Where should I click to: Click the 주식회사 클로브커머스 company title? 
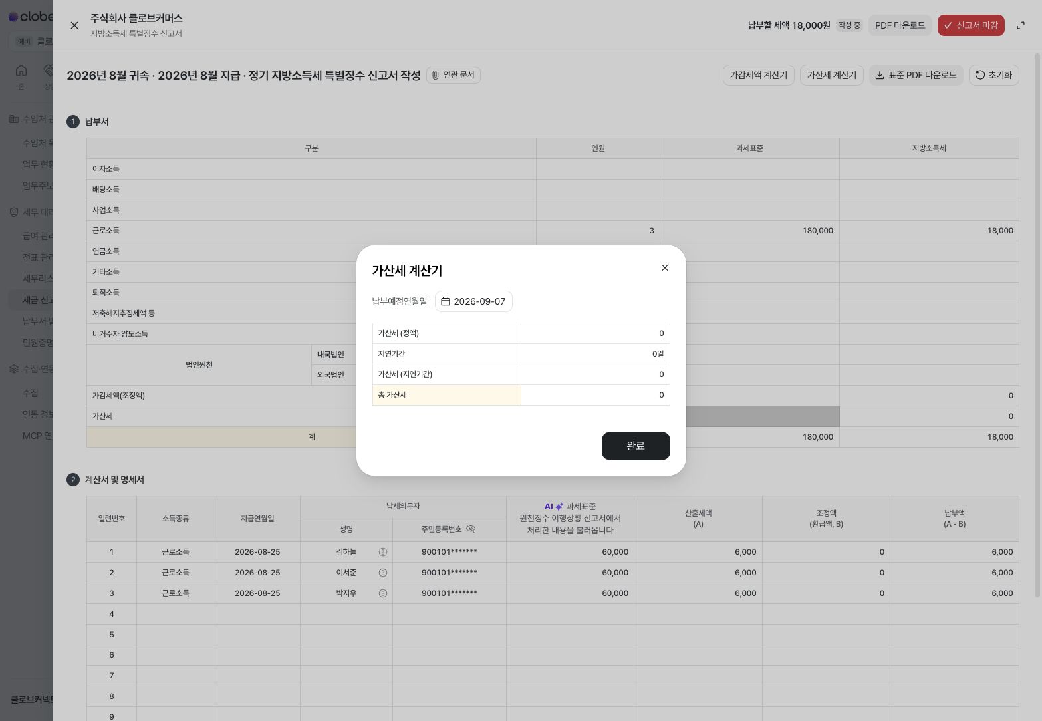click(136, 18)
